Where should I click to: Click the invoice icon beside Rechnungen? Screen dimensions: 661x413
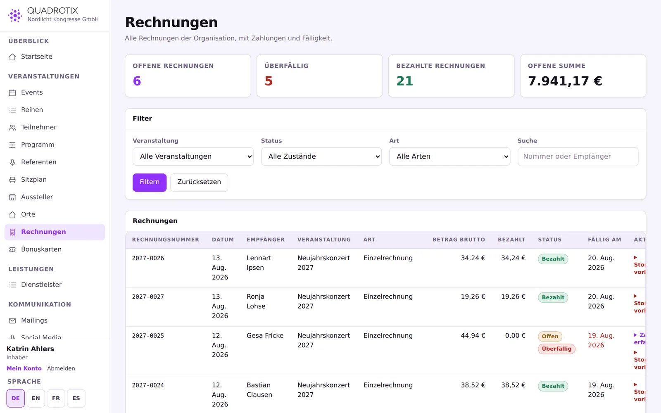[12, 232]
